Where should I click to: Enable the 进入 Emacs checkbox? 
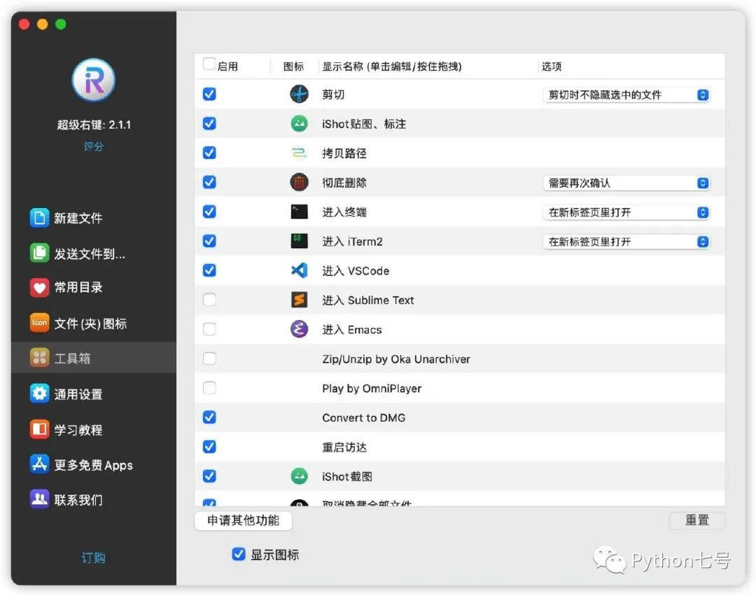pos(209,329)
